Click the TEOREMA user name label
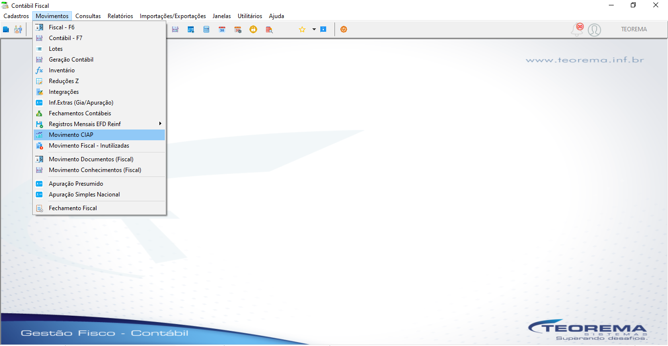668x346 pixels. pos(634,29)
